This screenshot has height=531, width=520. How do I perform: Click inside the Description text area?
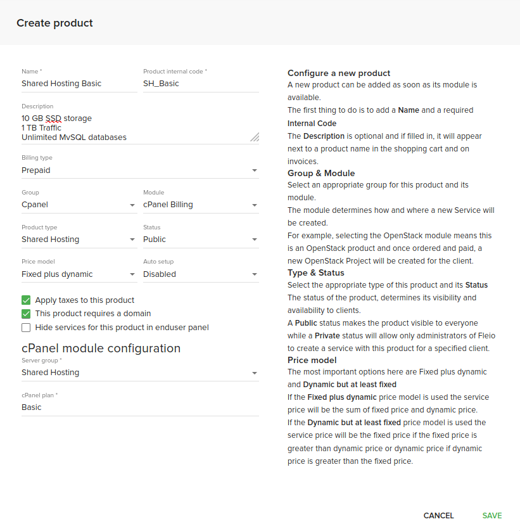point(133,127)
